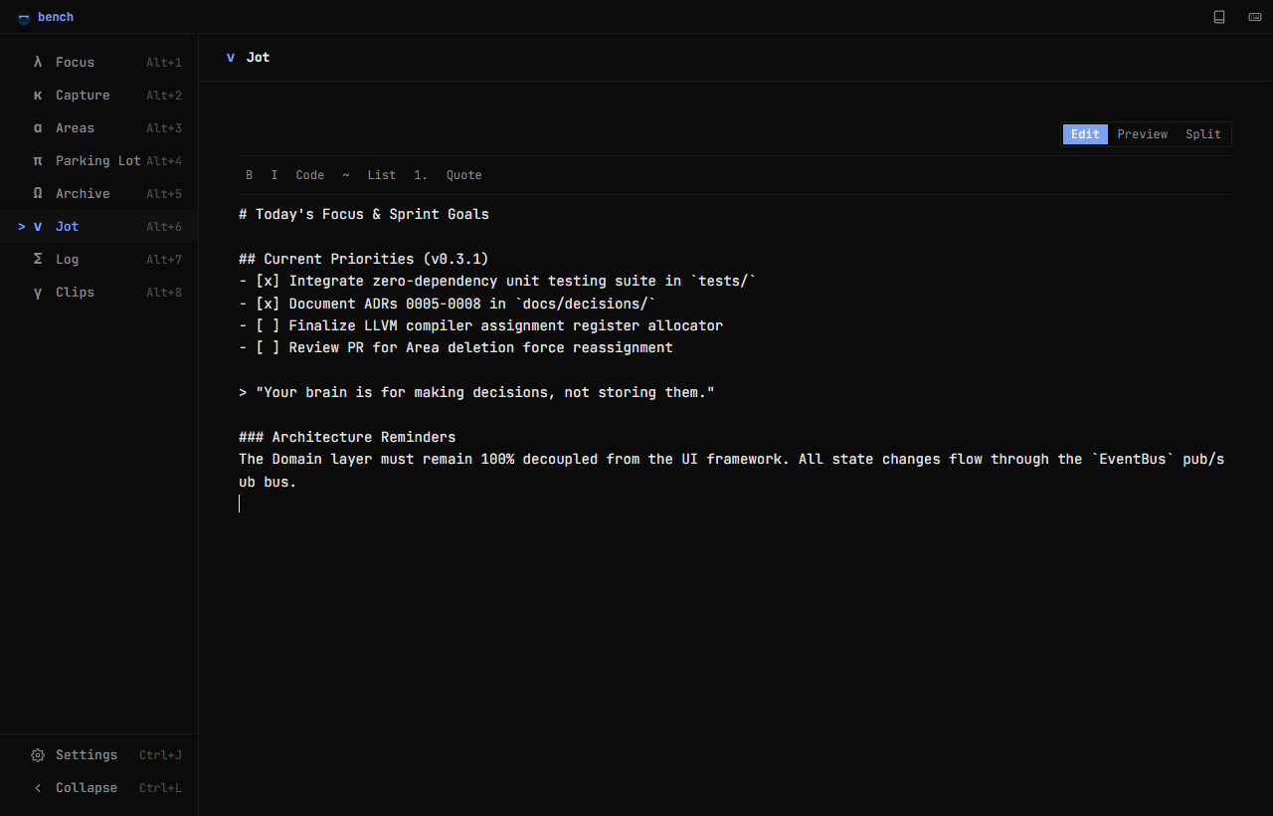The image size is (1273, 816).
Task: Apply strikethrough with the tilde button
Action: [x=346, y=175]
